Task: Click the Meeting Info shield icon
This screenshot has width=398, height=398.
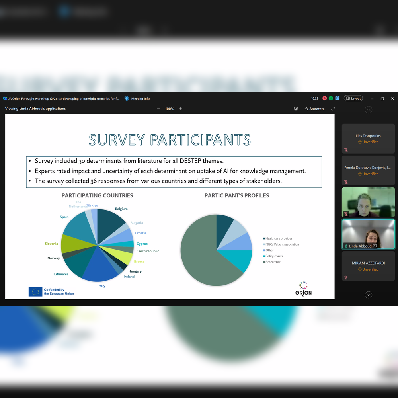Action: point(127,98)
